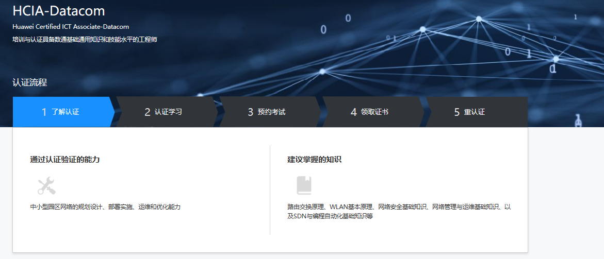Click the 通过认证验证的能力 heading

tap(64, 160)
